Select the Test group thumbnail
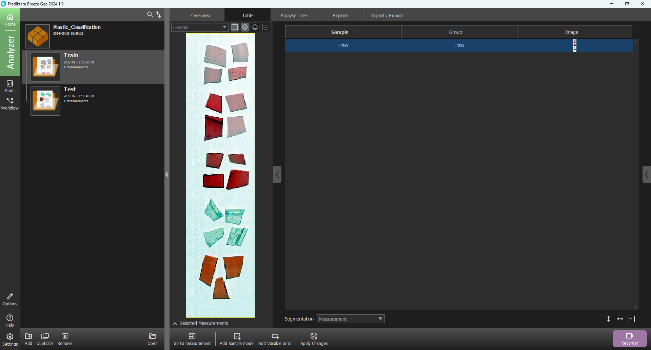The image size is (651, 350). point(45,101)
